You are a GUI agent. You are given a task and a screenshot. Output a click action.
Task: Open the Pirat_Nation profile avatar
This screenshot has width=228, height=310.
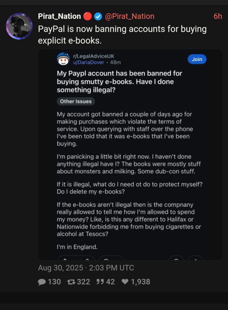coord(19,26)
